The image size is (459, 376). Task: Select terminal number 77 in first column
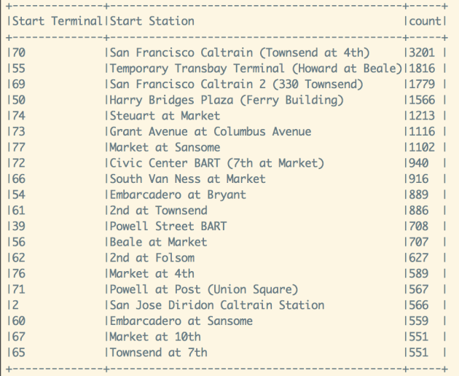(17, 147)
